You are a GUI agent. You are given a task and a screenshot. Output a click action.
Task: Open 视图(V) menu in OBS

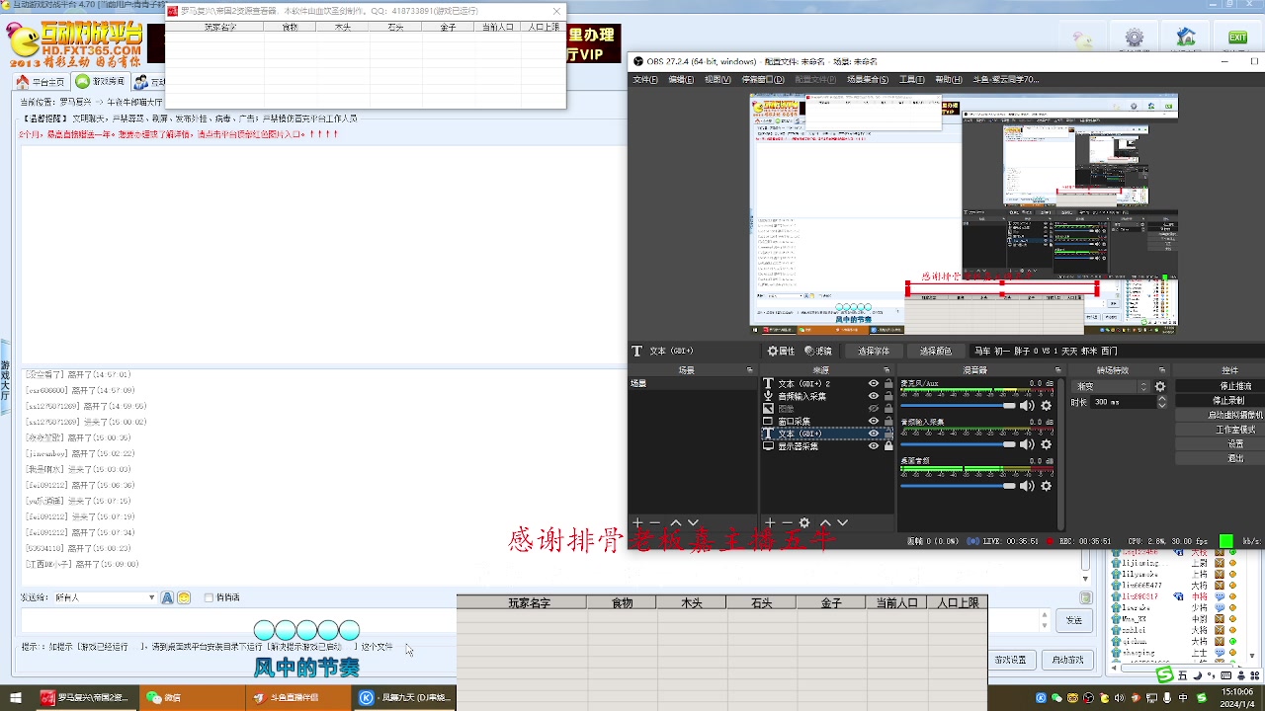click(717, 79)
